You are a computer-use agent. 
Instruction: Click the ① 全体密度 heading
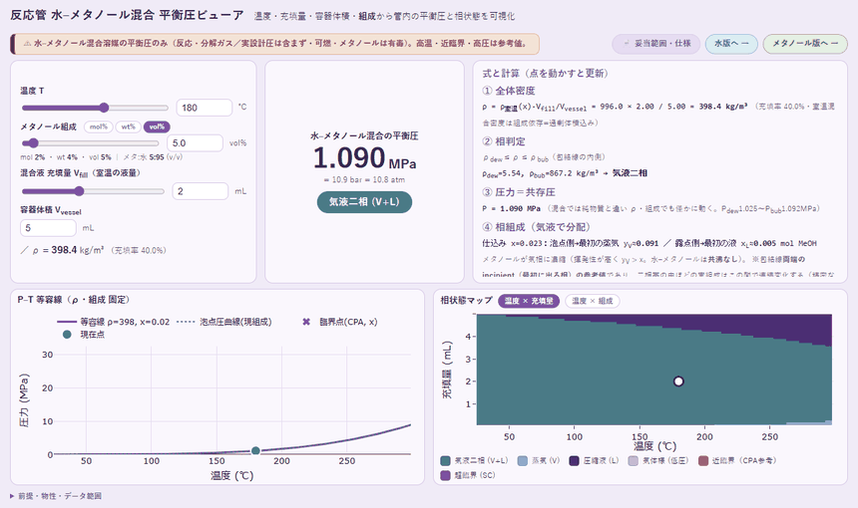[509, 91]
